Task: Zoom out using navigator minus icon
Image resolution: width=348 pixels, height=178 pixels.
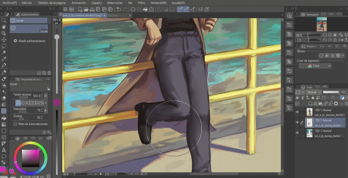Action: coord(325,35)
